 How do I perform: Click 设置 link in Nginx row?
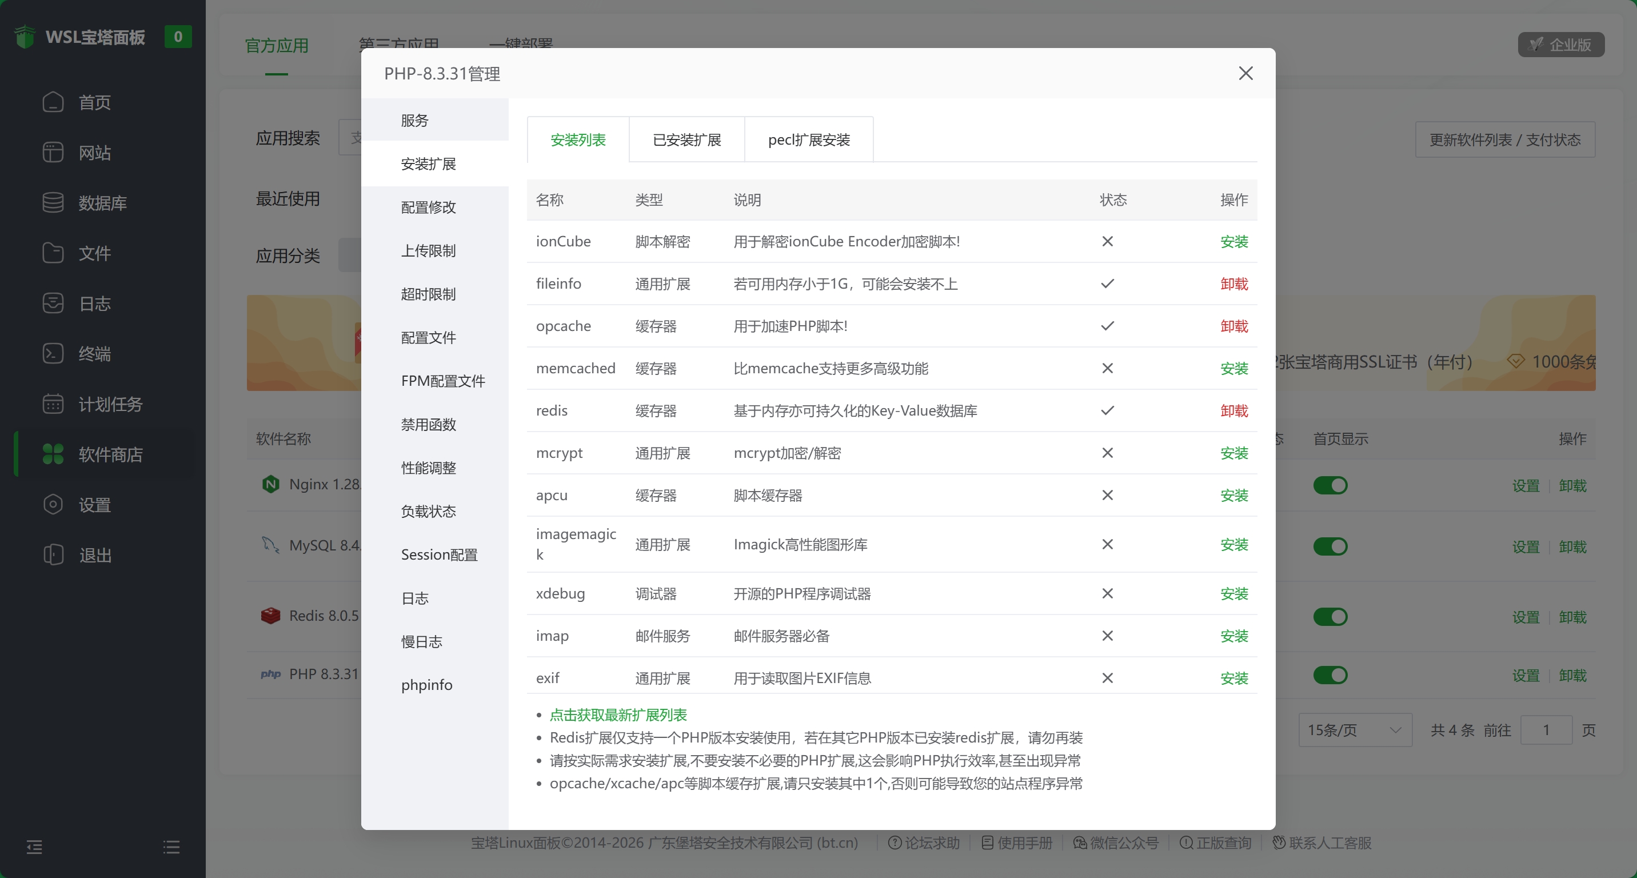tap(1526, 486)
